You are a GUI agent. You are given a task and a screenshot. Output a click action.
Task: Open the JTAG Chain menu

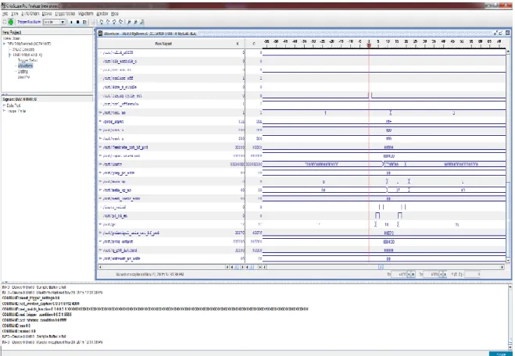point(30,14)
